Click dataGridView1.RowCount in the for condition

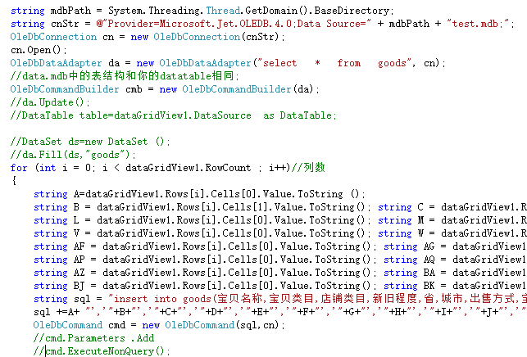pyautogui.click(x=189, y=168)
